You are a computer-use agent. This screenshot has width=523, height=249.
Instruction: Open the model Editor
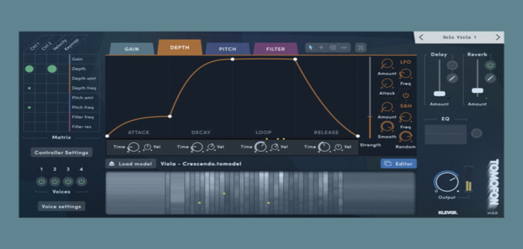[399, 163]
